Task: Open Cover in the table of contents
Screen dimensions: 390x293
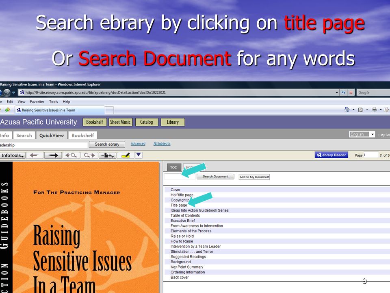Action: coord(175,190)
